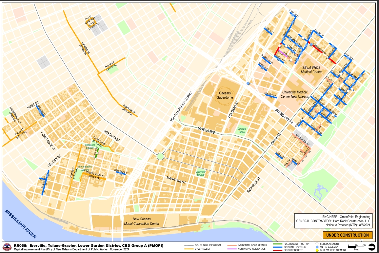379x253 pixels.
Task: Click the CLEVELAND AVE label
Action: (331, 52)
